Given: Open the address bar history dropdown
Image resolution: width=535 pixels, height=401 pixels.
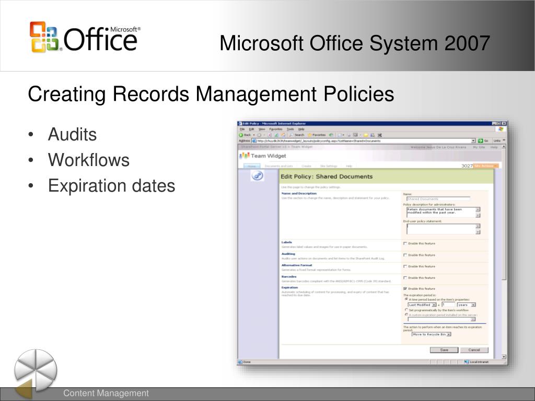Looking at the screenshot, I should [x=473, y=140].
